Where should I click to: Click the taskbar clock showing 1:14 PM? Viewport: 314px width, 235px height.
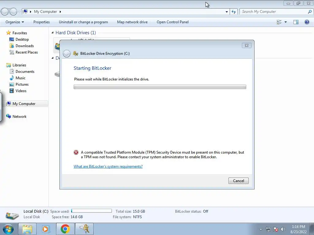pyautogui.click(x=298, y=229)
